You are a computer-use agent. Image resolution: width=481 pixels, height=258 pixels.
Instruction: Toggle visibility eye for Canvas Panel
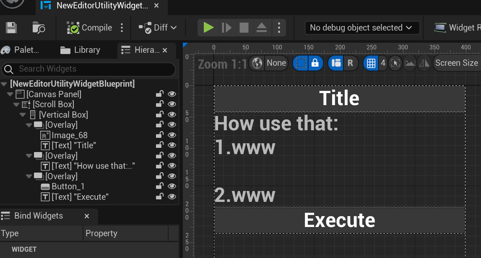(x=172, y=94)
